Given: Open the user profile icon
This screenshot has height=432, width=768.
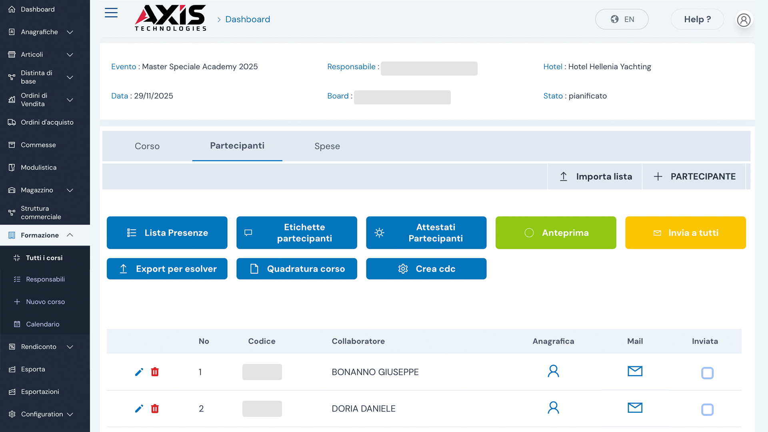Looking at the screenshot, I should [x=744, y=20].
